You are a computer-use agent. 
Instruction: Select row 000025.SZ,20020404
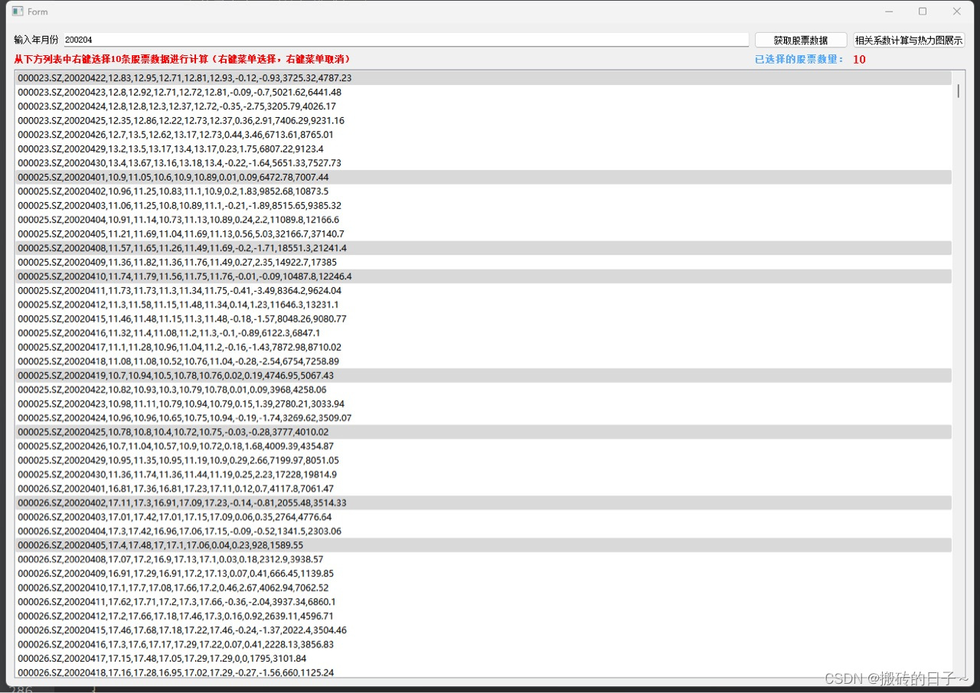(x=483, y=220)
